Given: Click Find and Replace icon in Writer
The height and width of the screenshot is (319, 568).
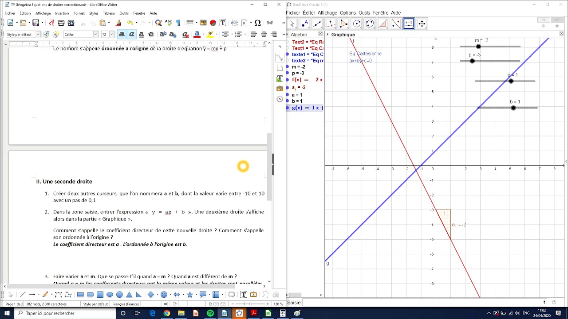Looking at the screenshot, I should tap(158, 23).
